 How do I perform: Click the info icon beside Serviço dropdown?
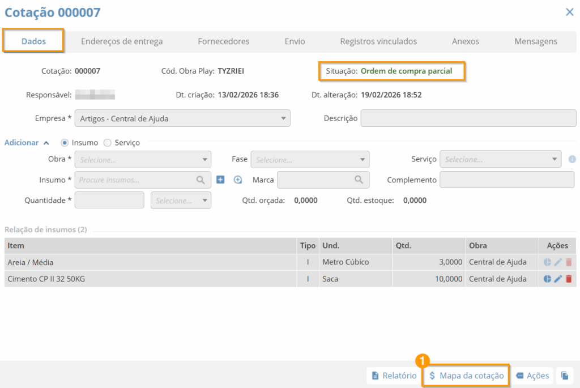(572, 160)
